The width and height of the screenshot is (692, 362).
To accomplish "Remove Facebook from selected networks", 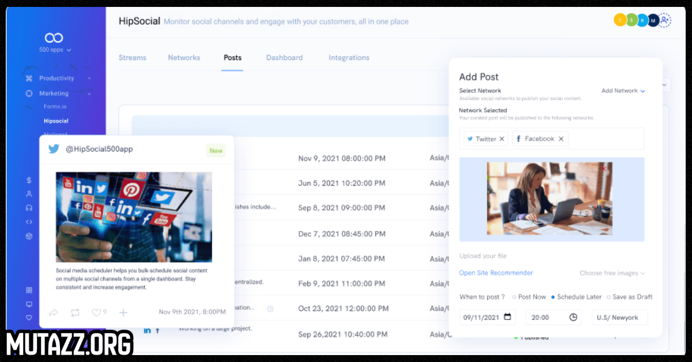I will tap(561, 139).
